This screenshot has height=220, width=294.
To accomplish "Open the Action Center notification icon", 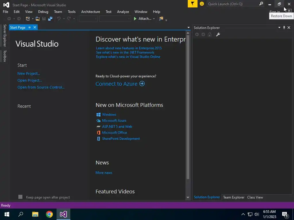I will (285, 214).
